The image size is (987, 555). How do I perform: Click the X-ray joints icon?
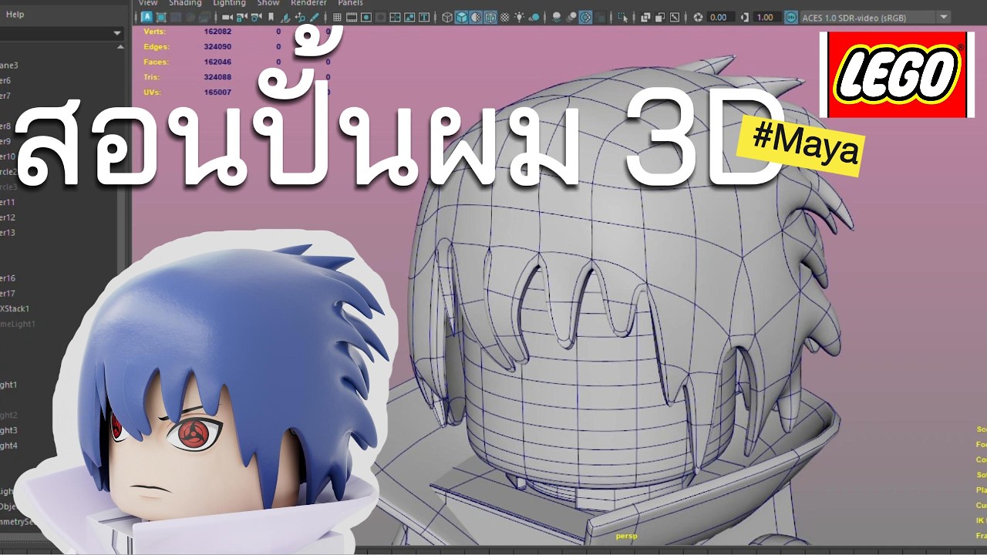(675, 17)
